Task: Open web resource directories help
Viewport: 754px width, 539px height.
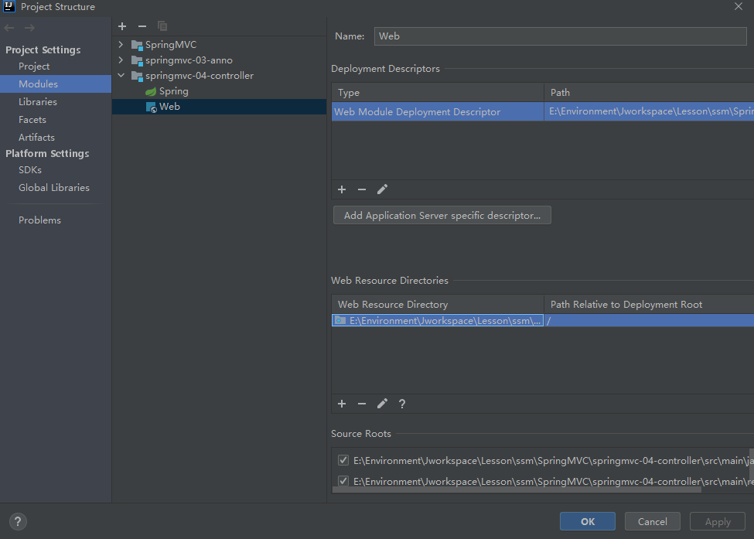Action: point(402,404)
